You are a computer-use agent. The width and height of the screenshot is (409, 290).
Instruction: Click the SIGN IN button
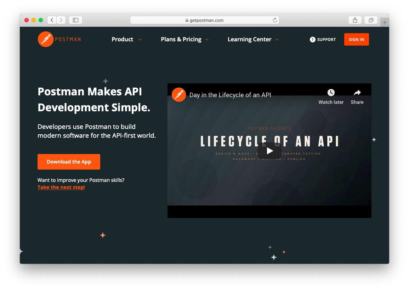(x=356, y=40)
